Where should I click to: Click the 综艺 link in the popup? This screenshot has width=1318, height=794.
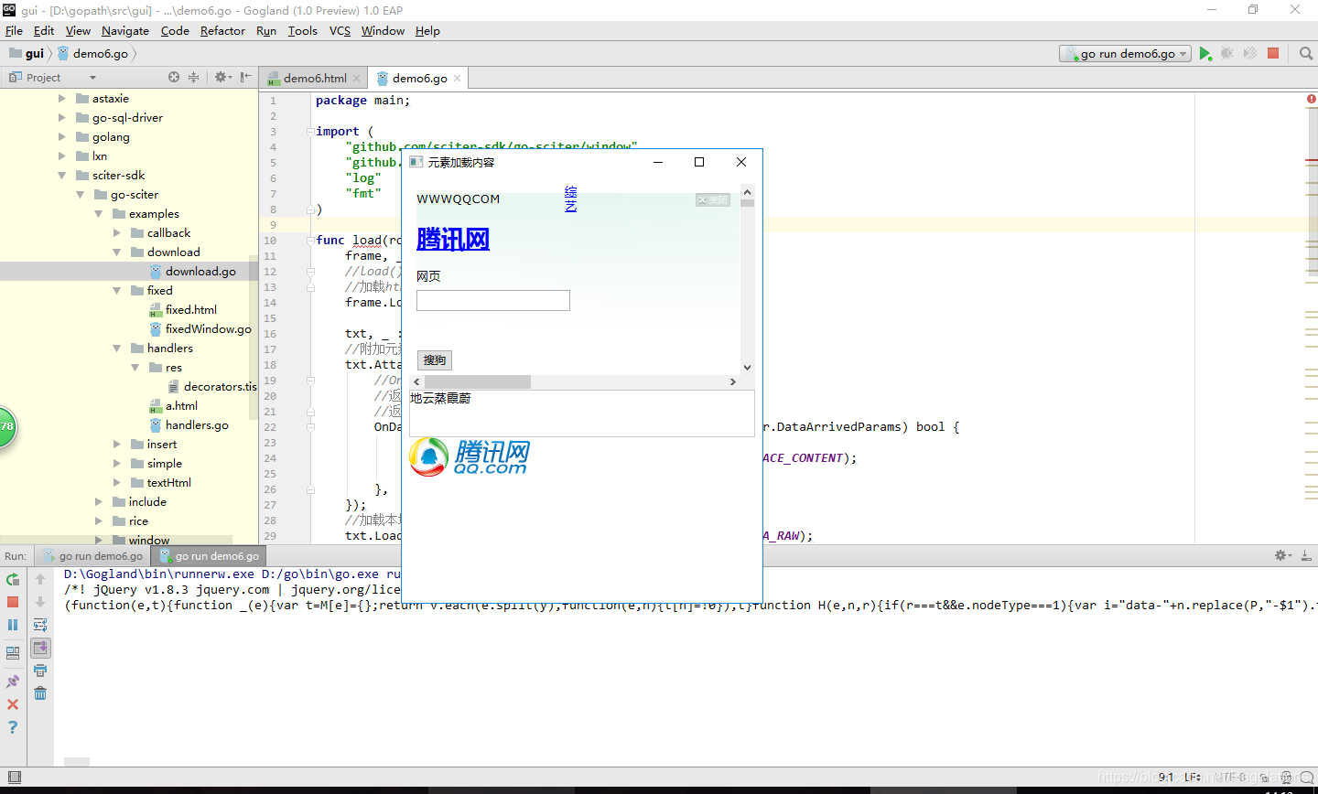(x=570, y=198)
